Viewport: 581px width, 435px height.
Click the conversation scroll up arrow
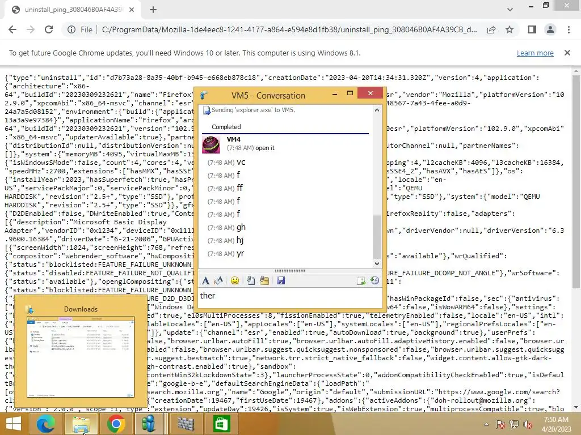(377, 110)
